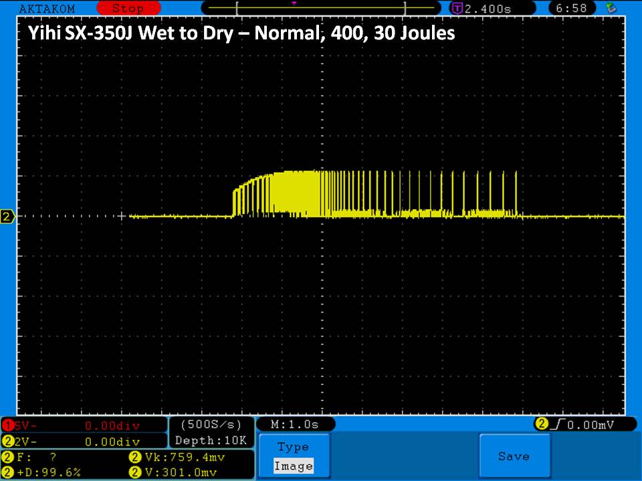Click the horizontal trigger position T icon
The height and width of the screenshot is (481, 642).
[x=457, y=9]
